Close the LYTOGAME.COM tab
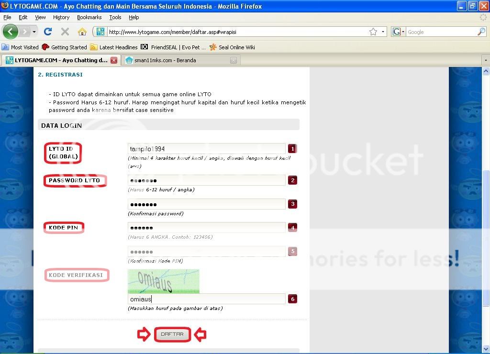 coord(113,60)
